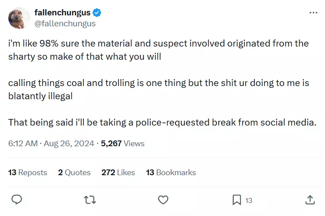Like the tweet with the heart icon
The height and width of the screenshot is (216, 325).
(163, 200)
